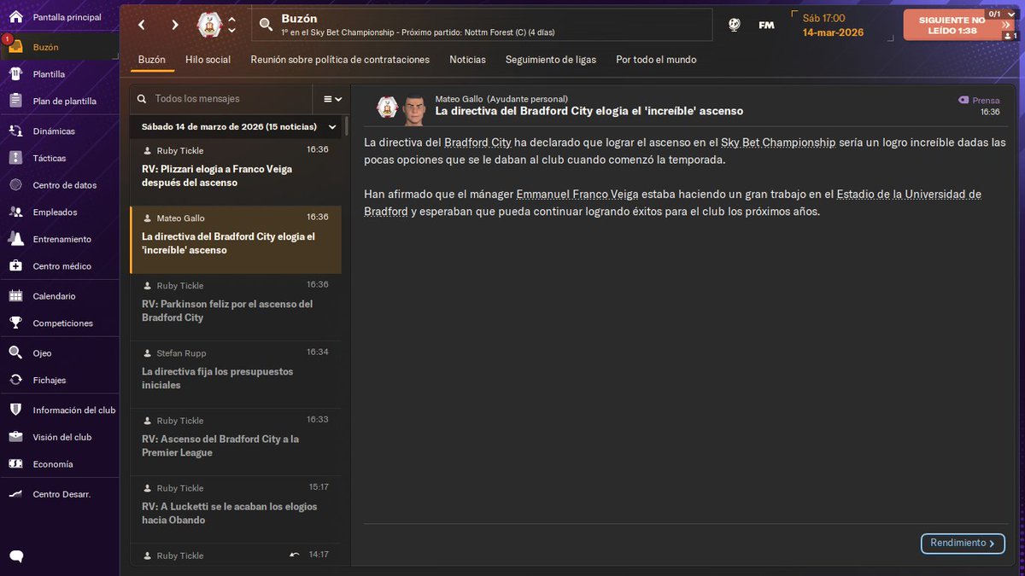
Task: Open the Seguimiento de ligas tab
Action: [551, 60]
